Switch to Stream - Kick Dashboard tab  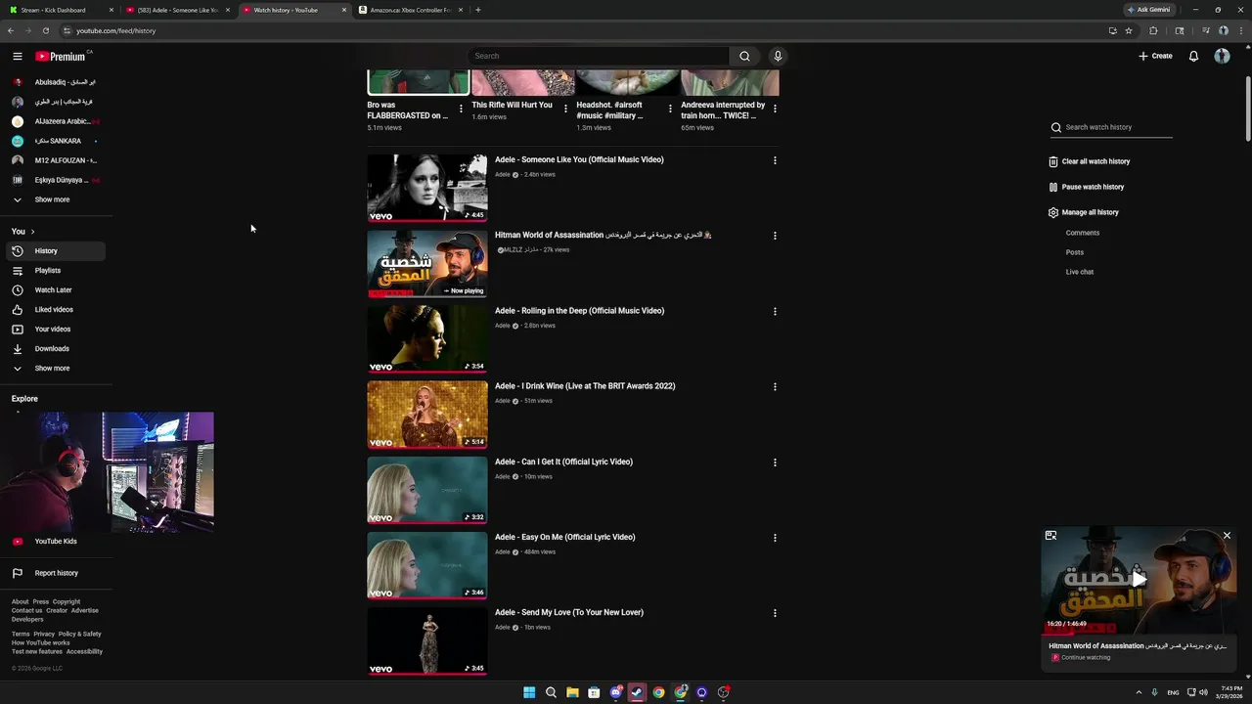[61, 10]
